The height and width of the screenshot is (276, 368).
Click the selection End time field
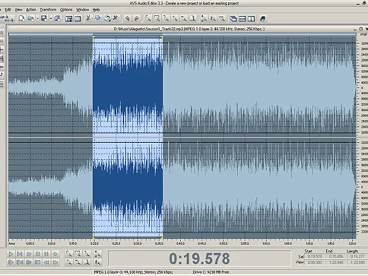tap(335, 256)
